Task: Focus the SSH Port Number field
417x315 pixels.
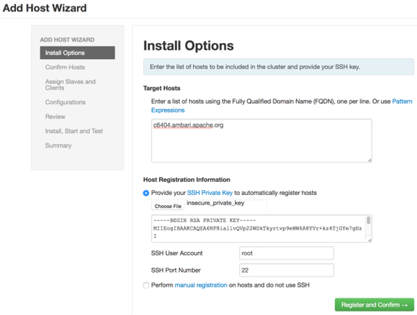Action: pos(286,270)
